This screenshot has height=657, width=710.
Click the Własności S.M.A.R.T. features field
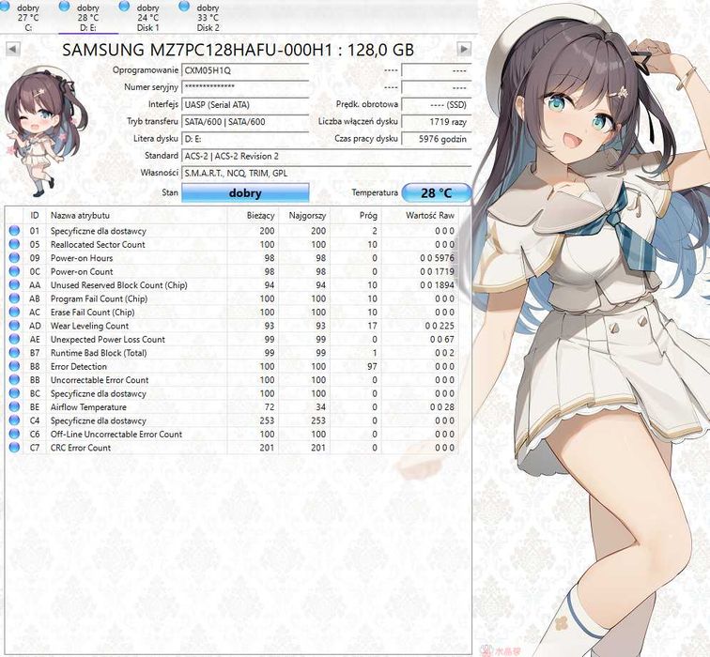[326, 173]
